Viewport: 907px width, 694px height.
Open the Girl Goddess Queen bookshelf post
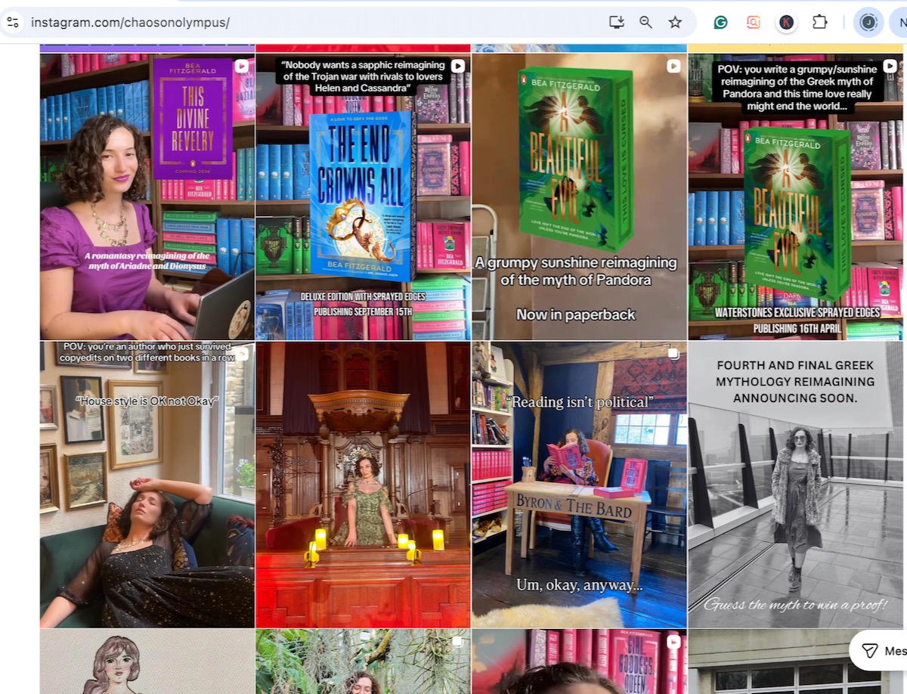tap(579, 661)
